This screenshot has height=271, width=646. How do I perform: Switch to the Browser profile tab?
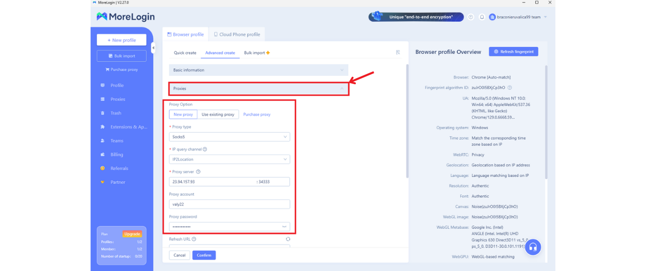click(x=185, y=34)
